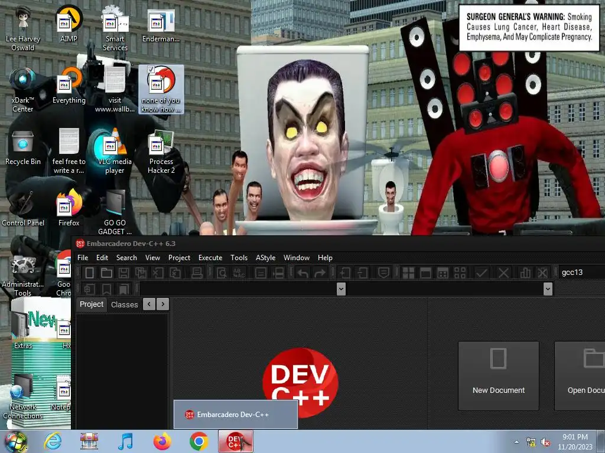This screenshot has height=453, width=605.
Task: Expand the second function combo box arrow
Action: (x=548, y=289)
